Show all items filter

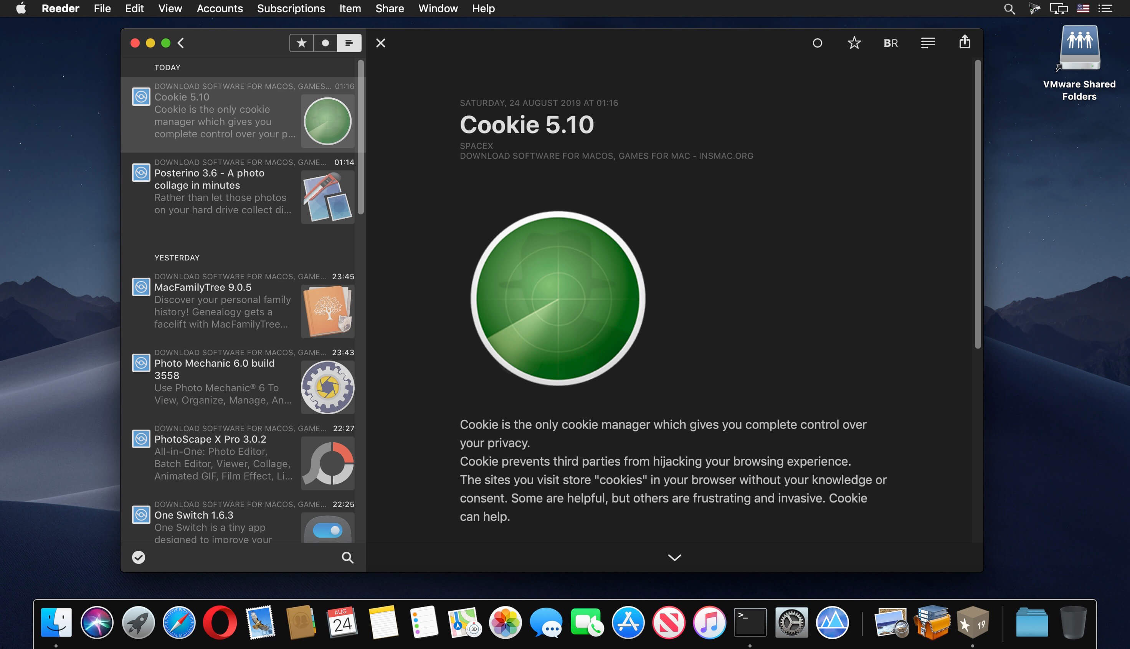349,43
